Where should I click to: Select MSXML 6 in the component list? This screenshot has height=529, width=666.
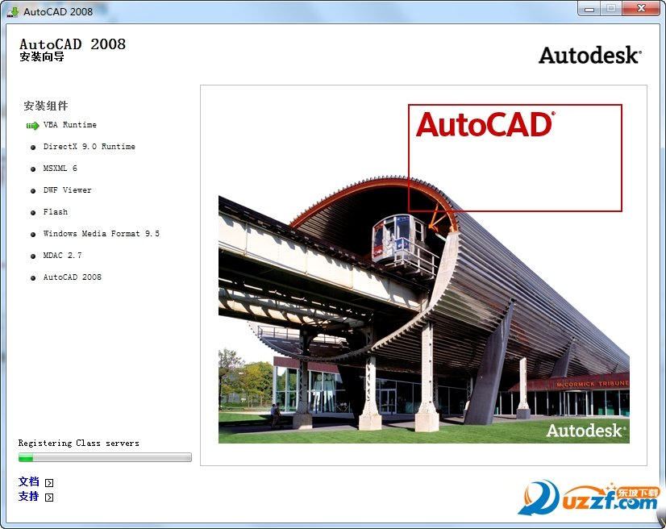60,169
